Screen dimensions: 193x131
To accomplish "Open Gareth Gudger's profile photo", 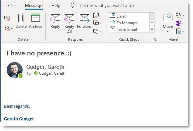I will 15,70.
